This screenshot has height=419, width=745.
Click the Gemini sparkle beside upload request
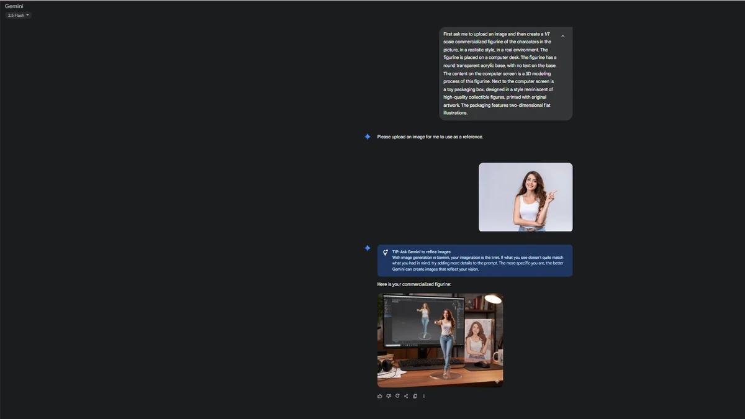click(368, 137)
